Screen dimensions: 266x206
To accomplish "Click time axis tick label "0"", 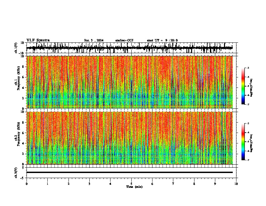I will click(x=27, y=184).
